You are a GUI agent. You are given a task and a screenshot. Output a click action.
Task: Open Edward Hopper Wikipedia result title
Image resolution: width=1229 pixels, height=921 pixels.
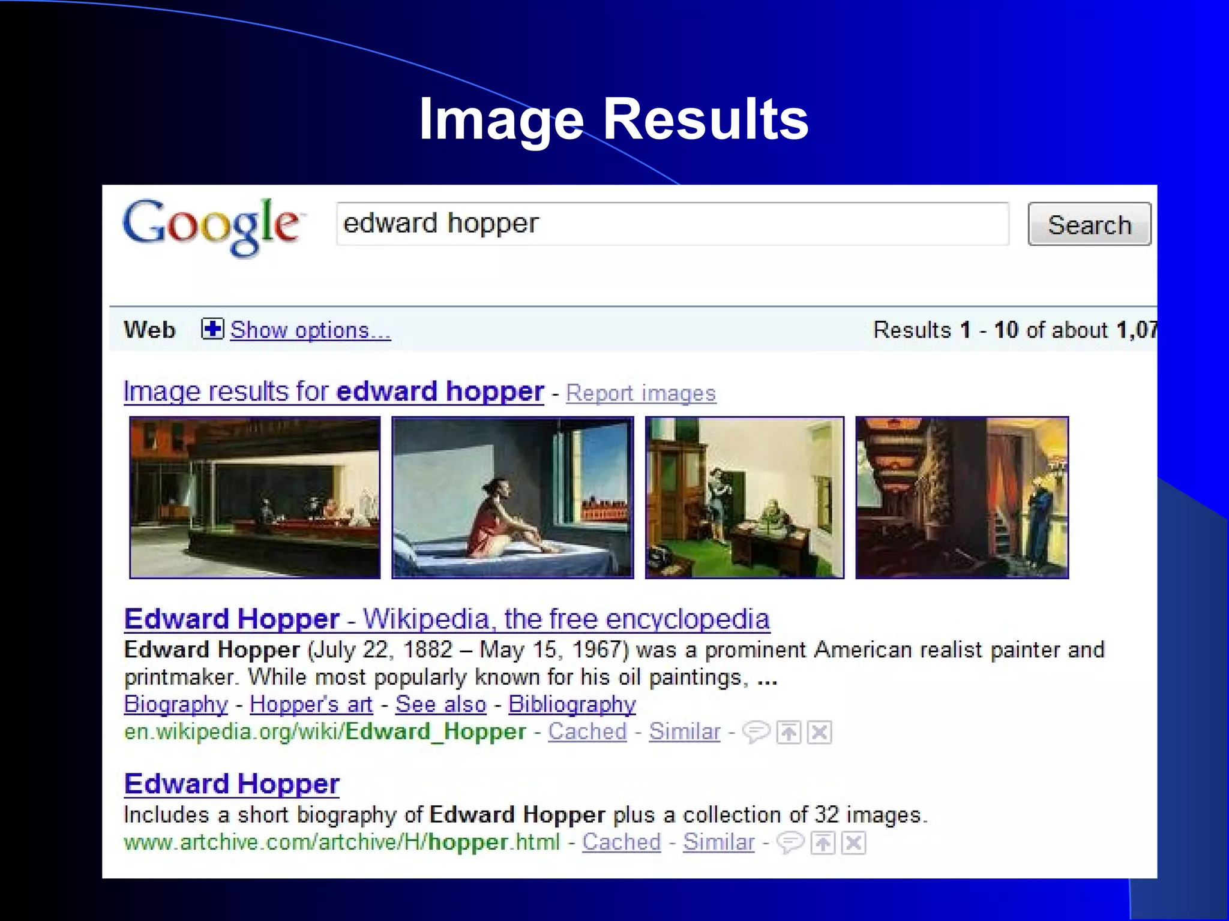coord(446,619)
